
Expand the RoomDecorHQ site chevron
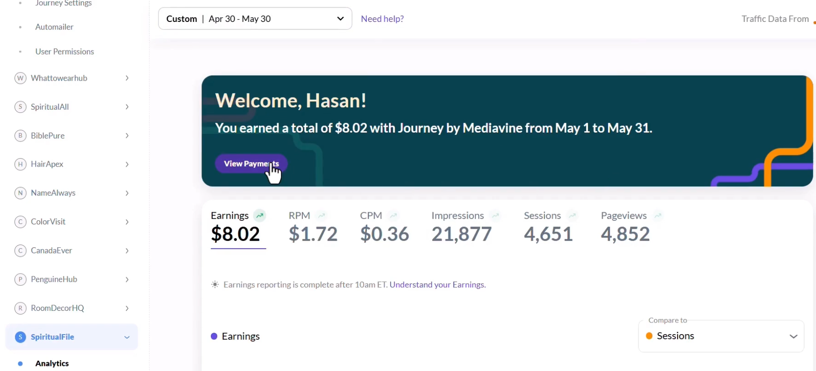click(127, 308)
